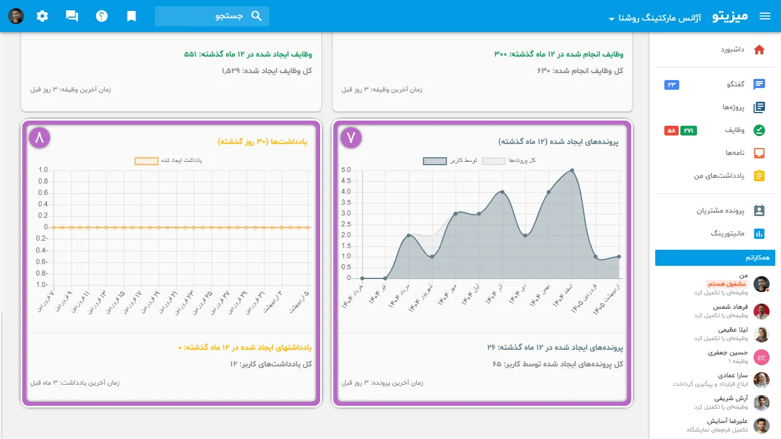Image resolution: width=781 pixels, height=439 pixels.
Task: Toggle the یادداشت ایجاد شده legend series
Action: coord(169,161)
